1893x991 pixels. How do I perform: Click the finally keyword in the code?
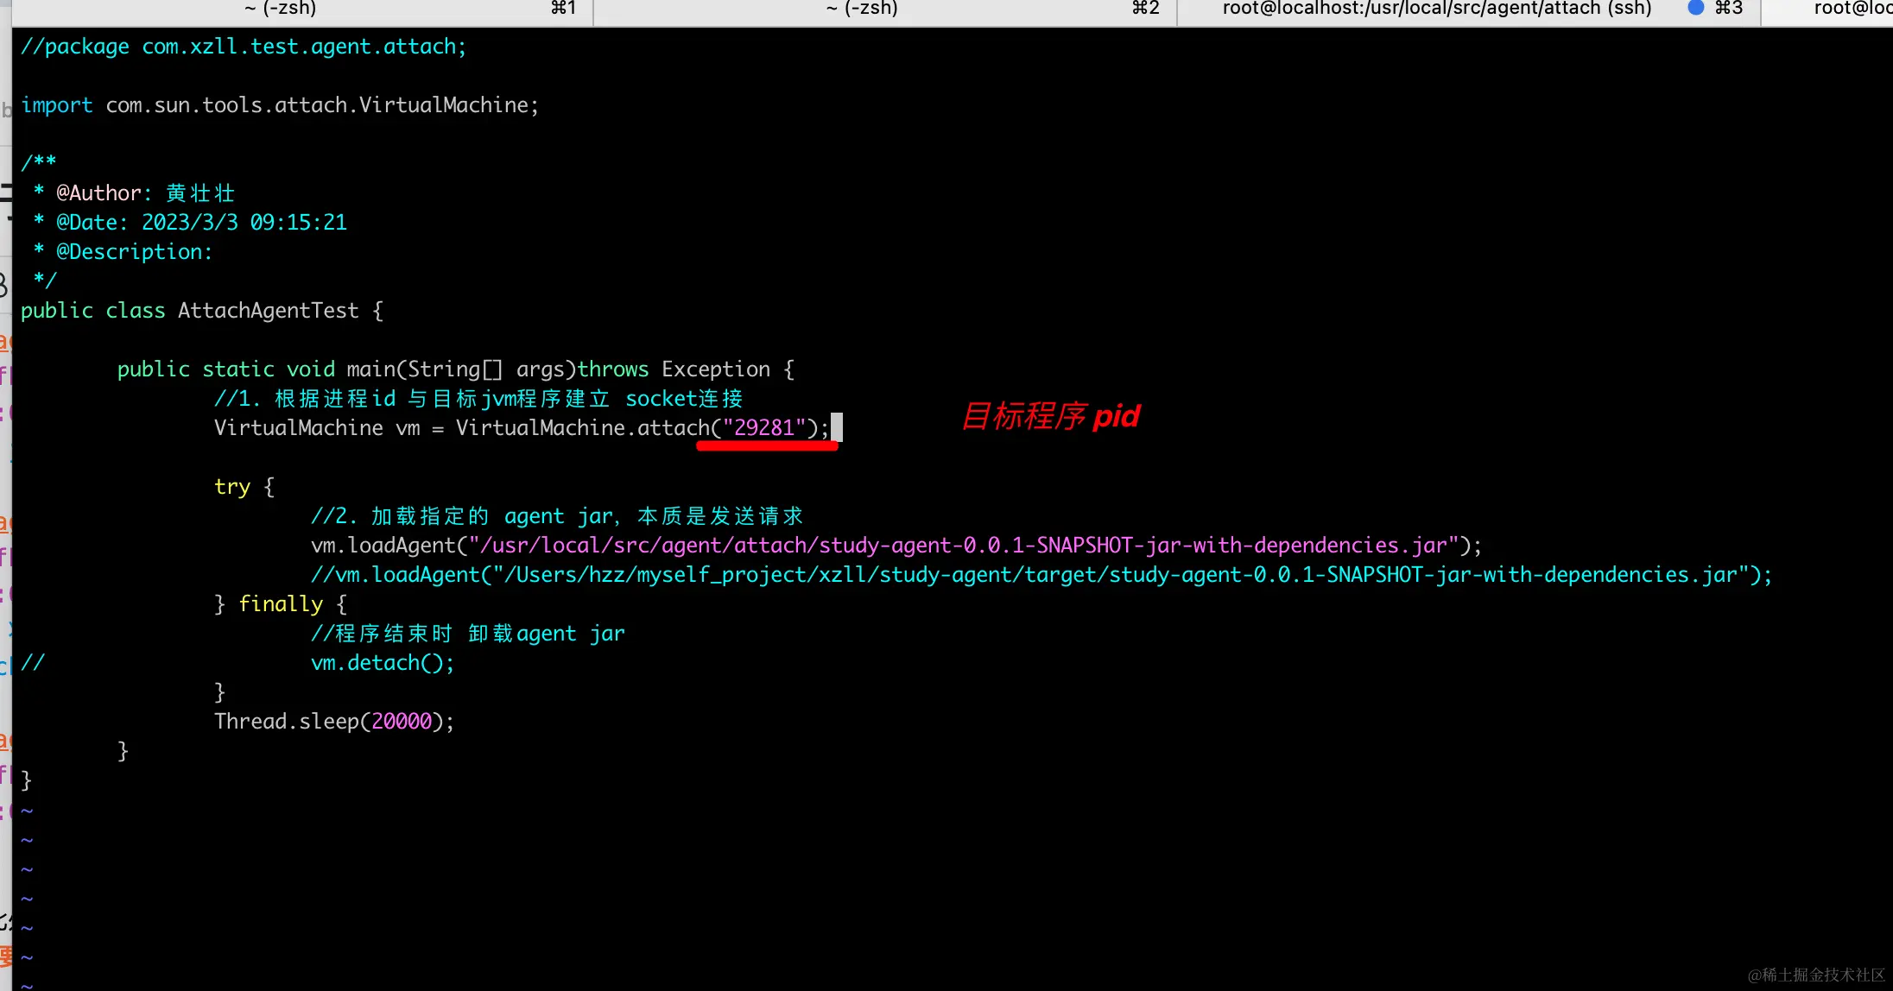click(x=280, y=604)
